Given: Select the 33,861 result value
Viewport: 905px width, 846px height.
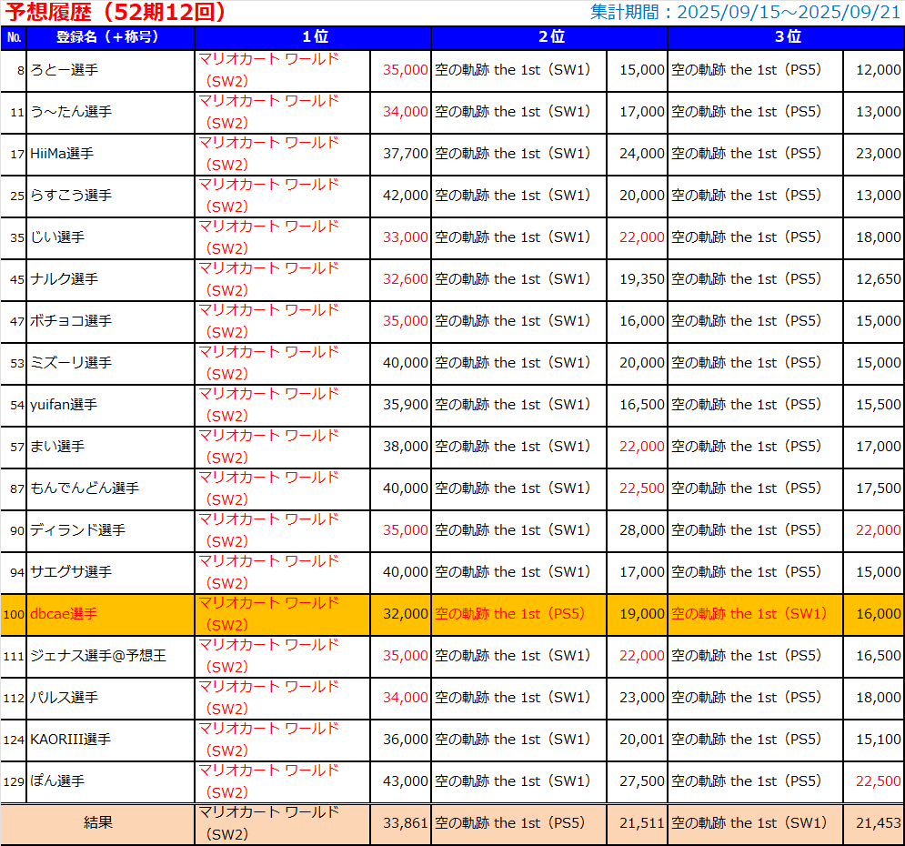Looking at the screenshot, I should coord(405,823).
